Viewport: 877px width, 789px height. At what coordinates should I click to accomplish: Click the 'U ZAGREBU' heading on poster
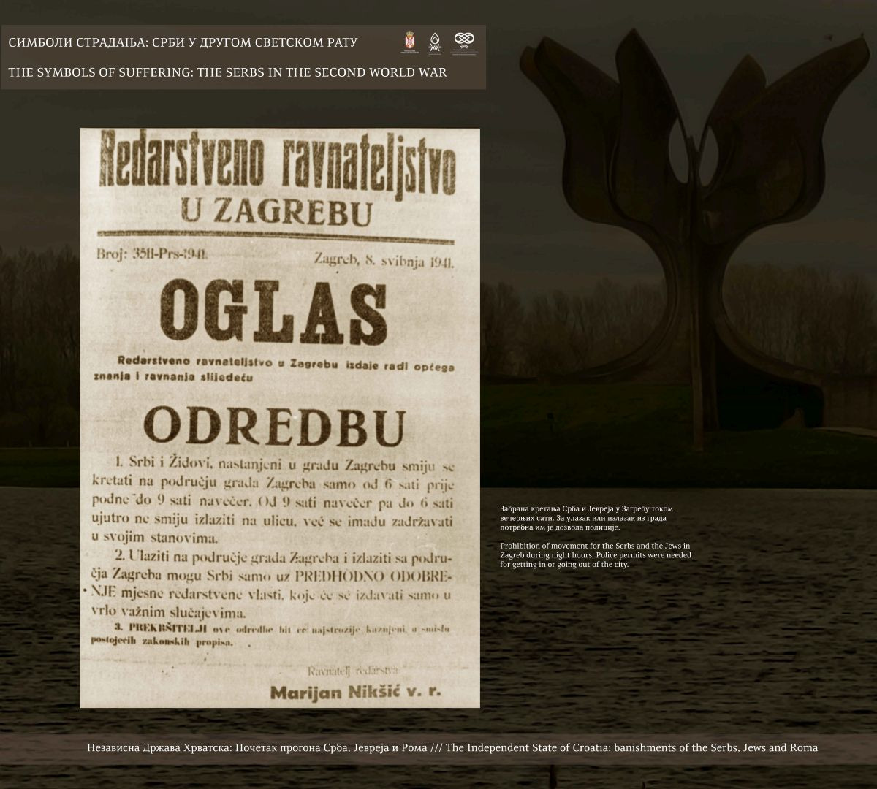(276, 212)
